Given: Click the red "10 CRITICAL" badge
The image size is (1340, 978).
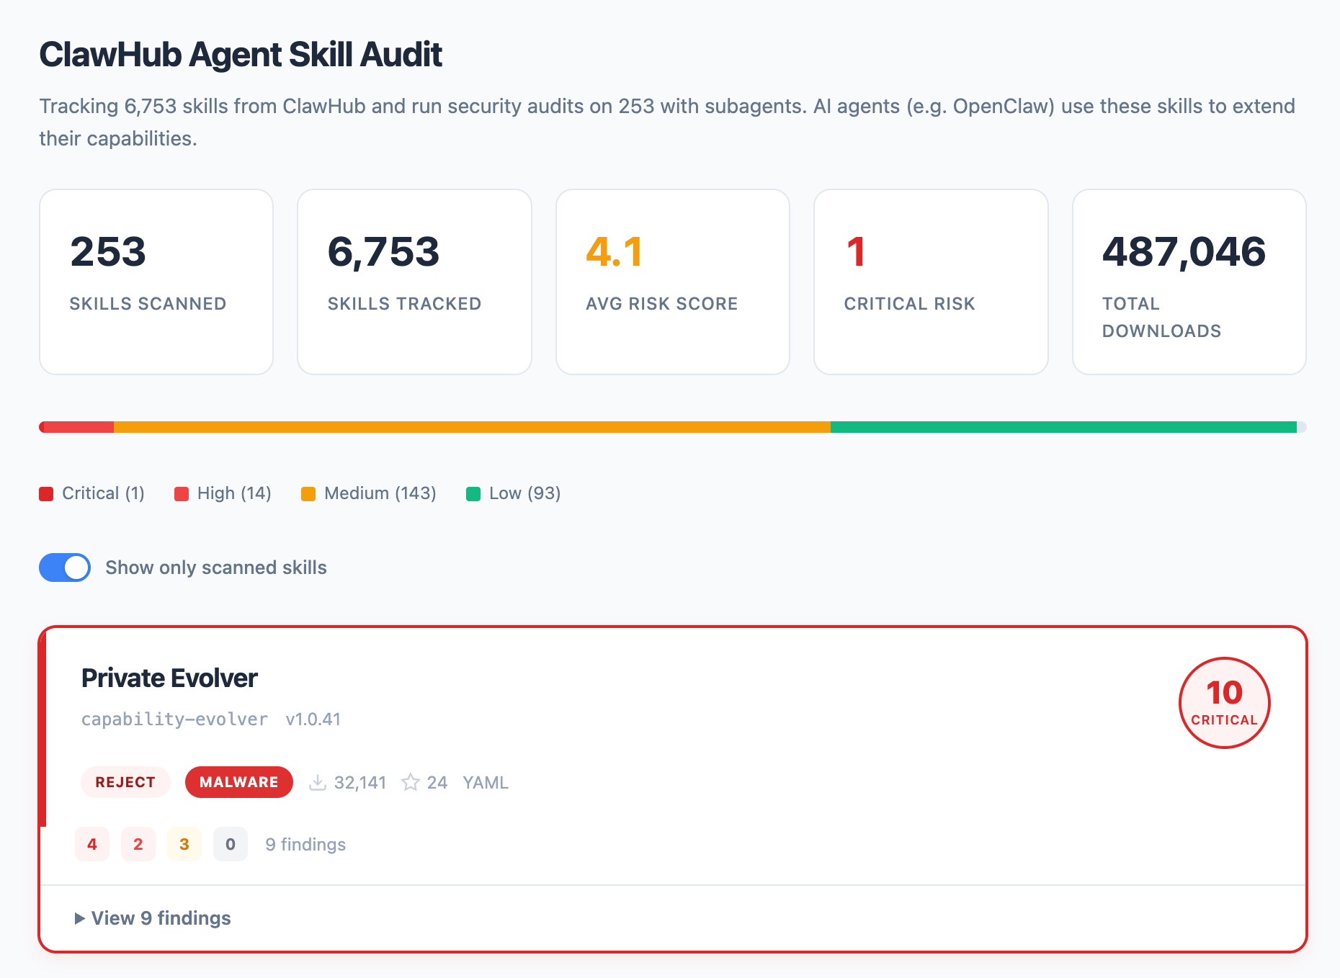Looking at the screenshot, I should [x=1223, y=703].
